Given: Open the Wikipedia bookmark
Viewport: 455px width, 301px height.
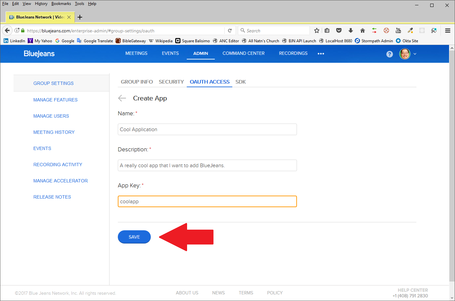Looking at the screenshot, I should point(161,41).
